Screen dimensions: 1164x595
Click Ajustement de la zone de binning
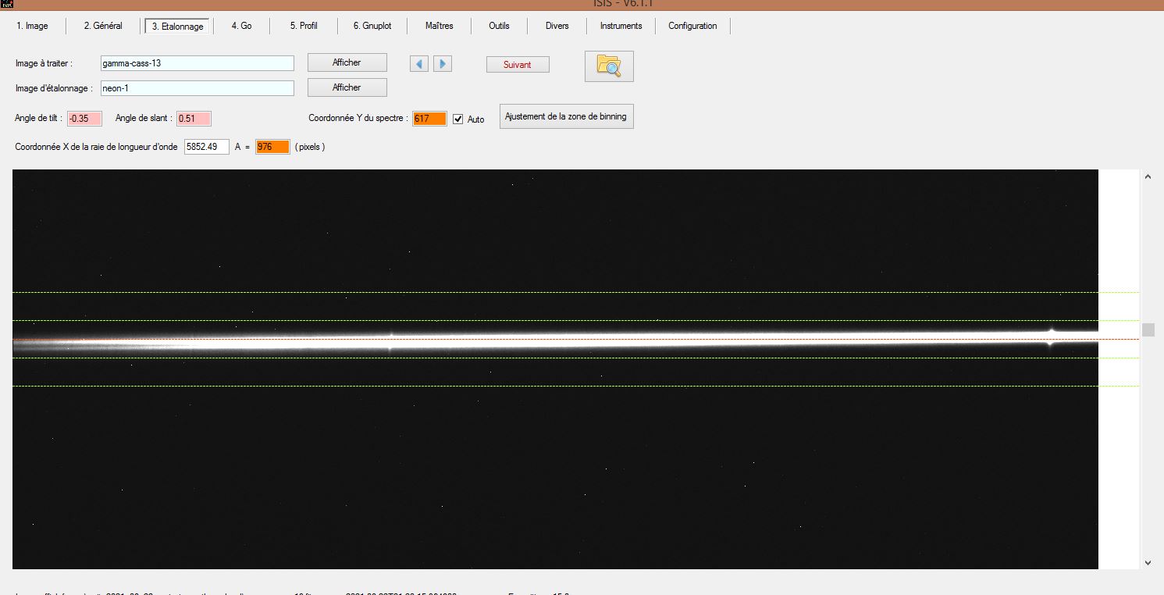click(x=566, y=116)
